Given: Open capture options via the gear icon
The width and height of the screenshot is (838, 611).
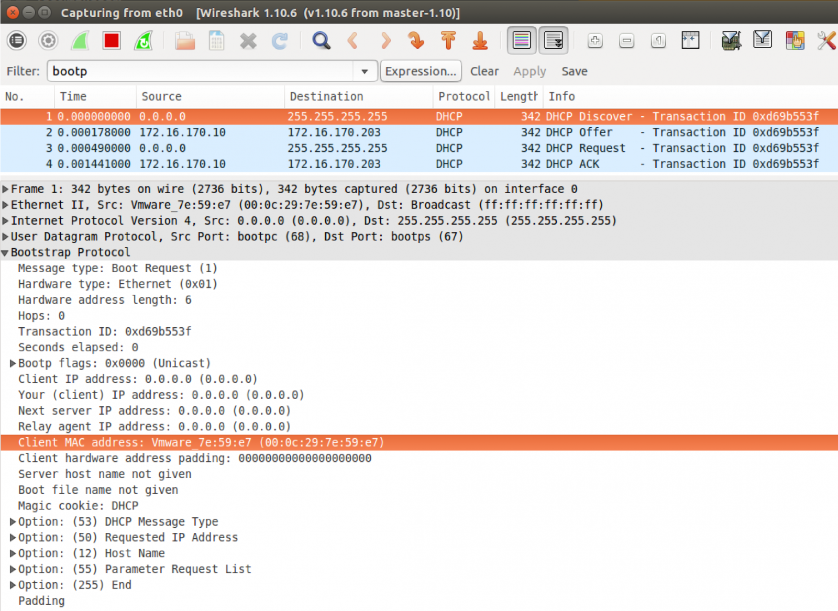Looking at the screenshot, I should coord(48,40).
